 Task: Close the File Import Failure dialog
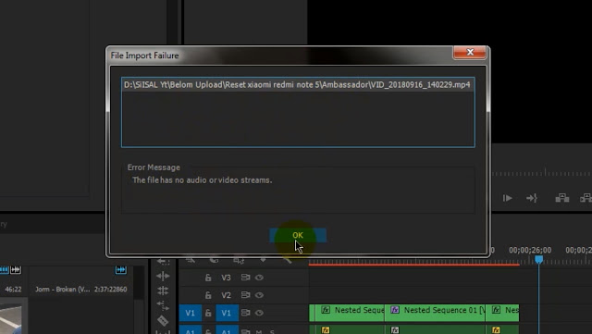[x=470, y=52]
